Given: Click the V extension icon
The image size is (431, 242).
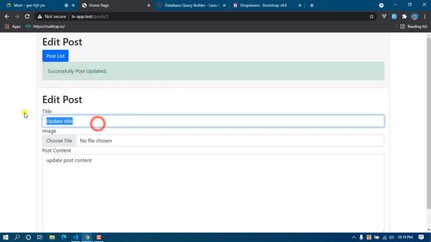Looking at the screenshot, I should tap(384, 16).
